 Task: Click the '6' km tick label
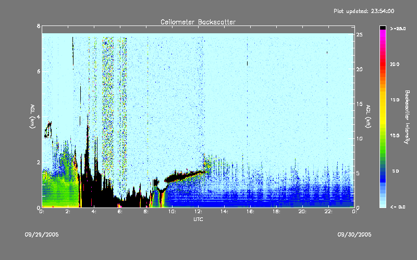(39, 71)
